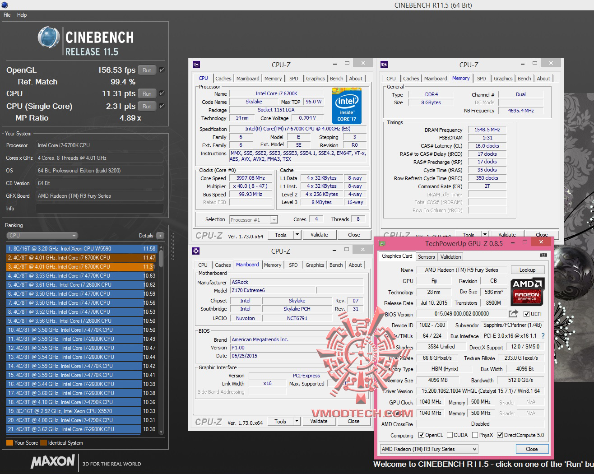
Task: Open SPD tab in CPU-Z Memory window
Action: (482, 79)
